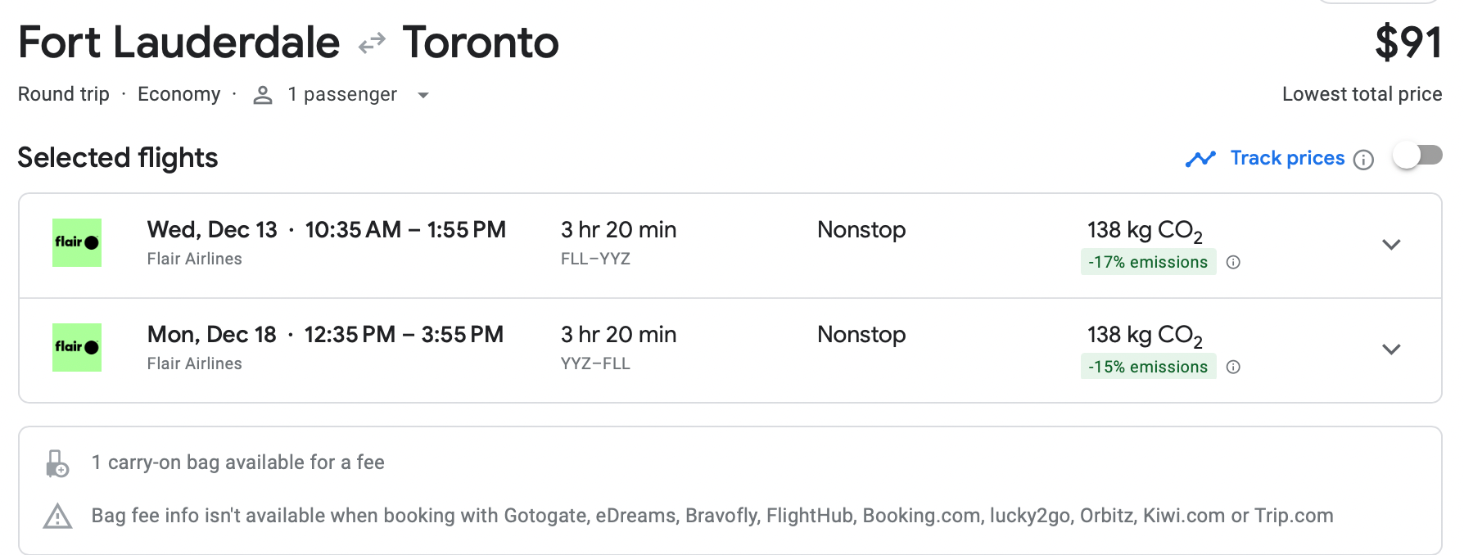Image resolution: width=1464 pixels, height=555 pixels.
Task: Expand the Mon, Dec 18 flight details
Action: [x=1391, y=350]
